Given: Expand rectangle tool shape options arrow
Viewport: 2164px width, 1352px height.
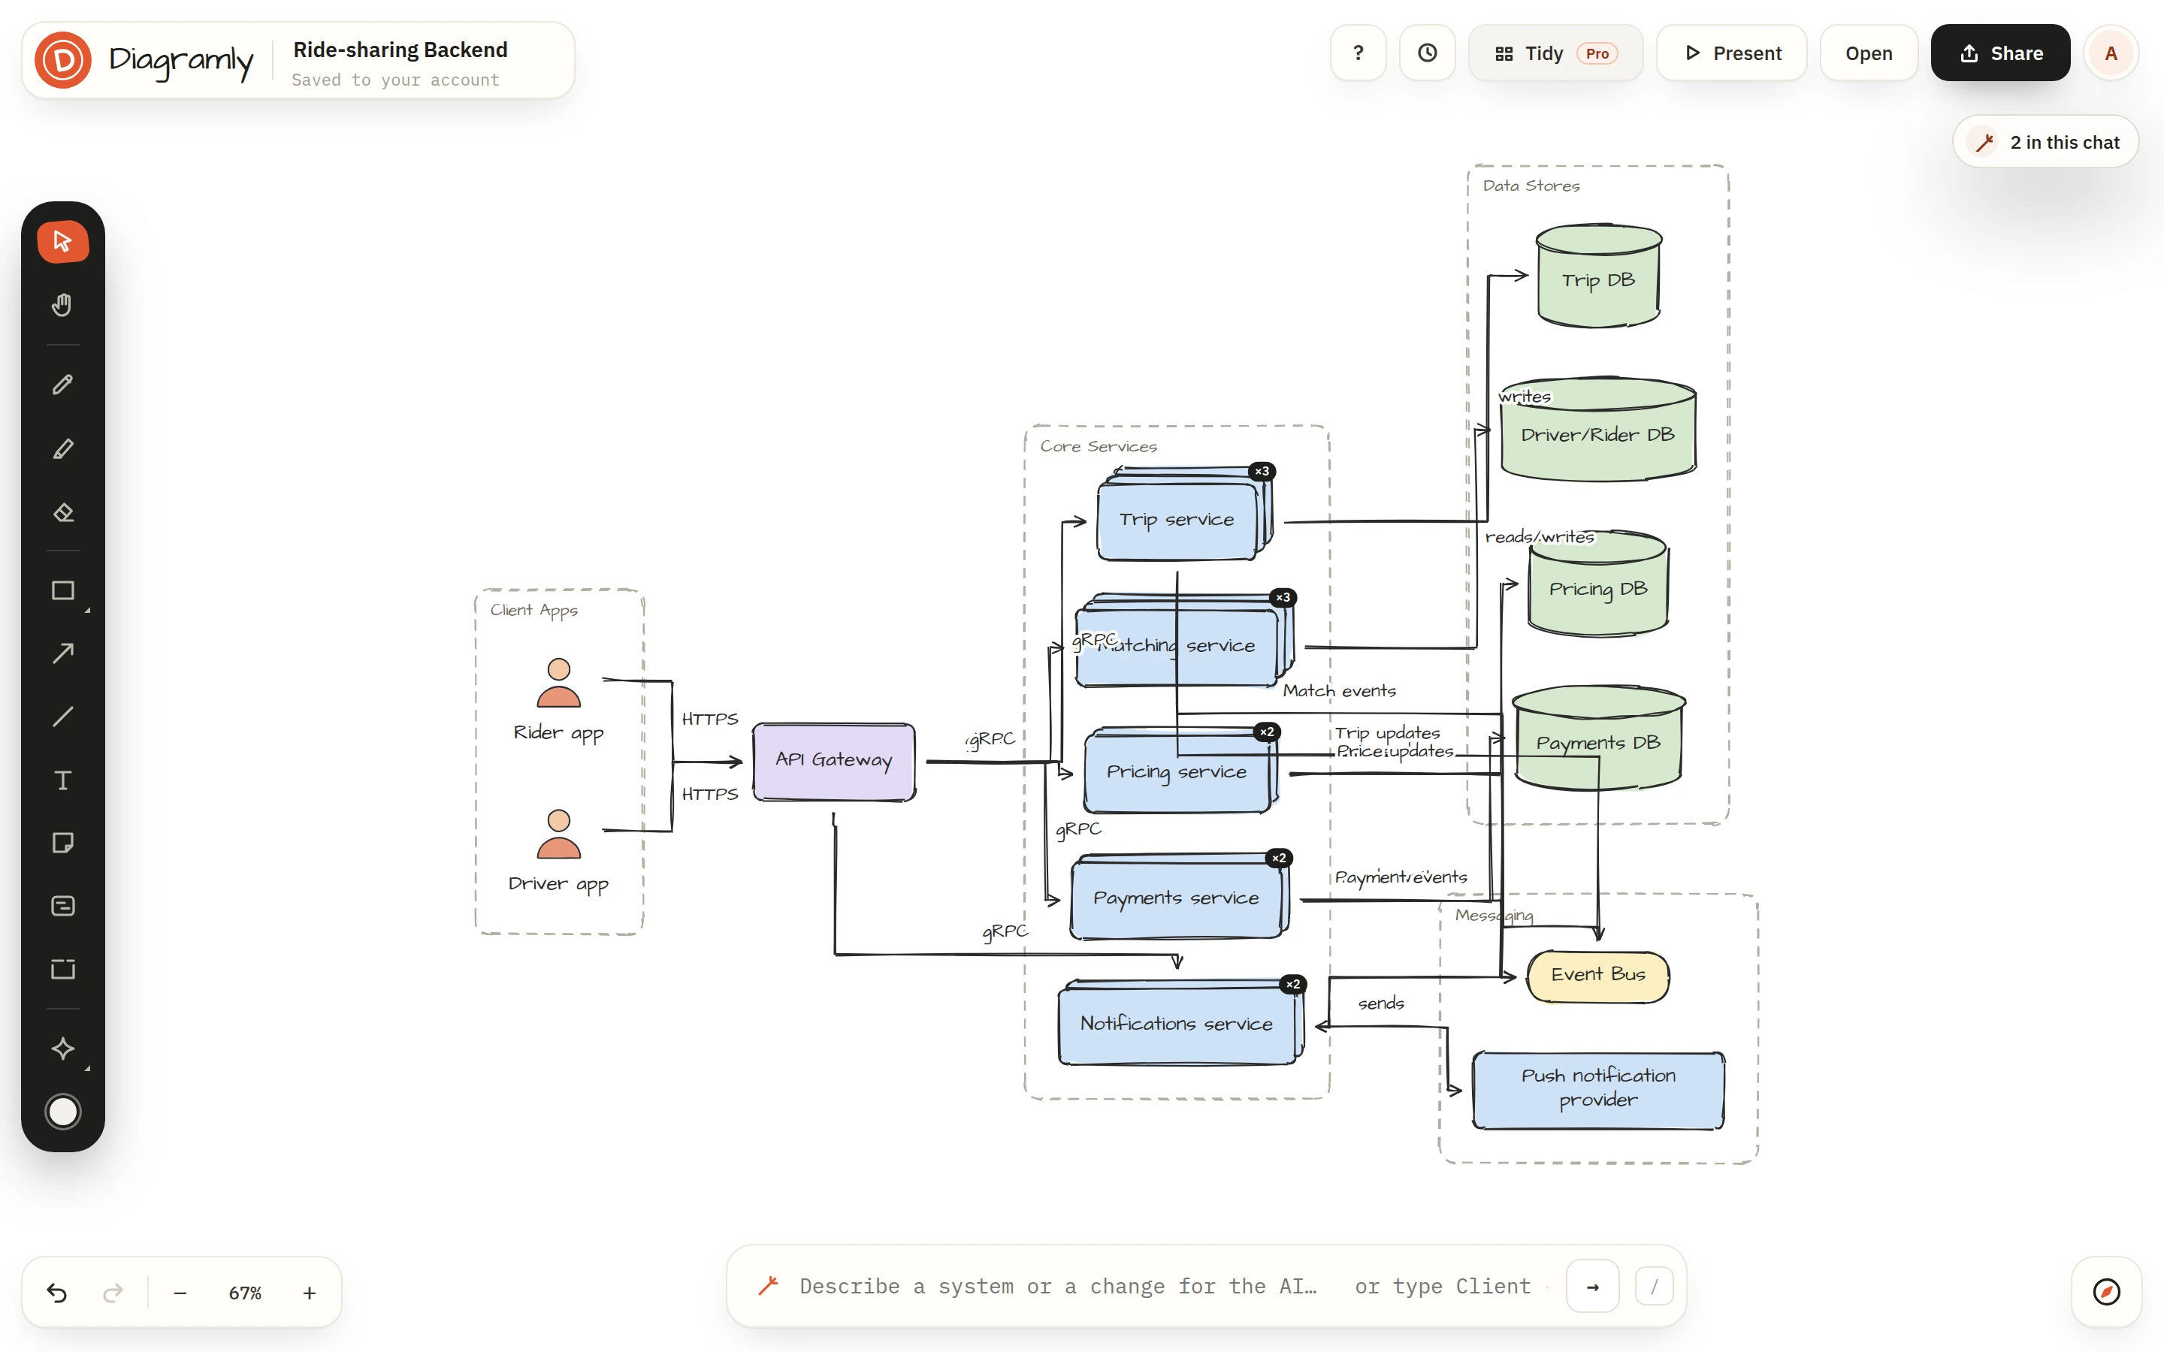Looking at the screenshot, I should point(88,610).
